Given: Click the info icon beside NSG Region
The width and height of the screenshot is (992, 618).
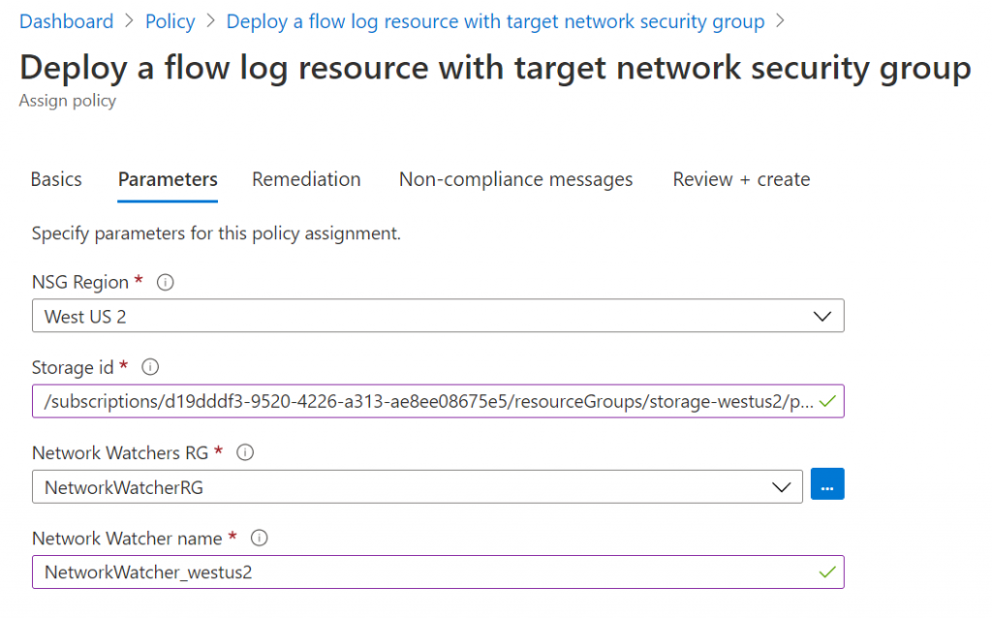Looking at the screenshot, I should click(165, 283).
